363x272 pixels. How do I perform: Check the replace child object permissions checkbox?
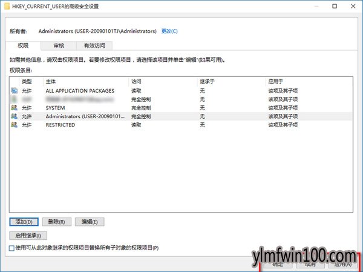pyautogui.click(x=11, y=248)
